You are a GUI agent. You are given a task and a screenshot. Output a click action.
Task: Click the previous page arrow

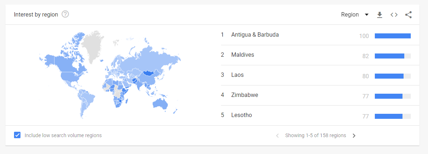coord(277,135)
